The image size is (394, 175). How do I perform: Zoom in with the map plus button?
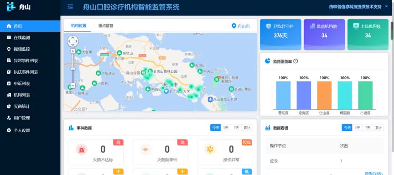point(73,51)
